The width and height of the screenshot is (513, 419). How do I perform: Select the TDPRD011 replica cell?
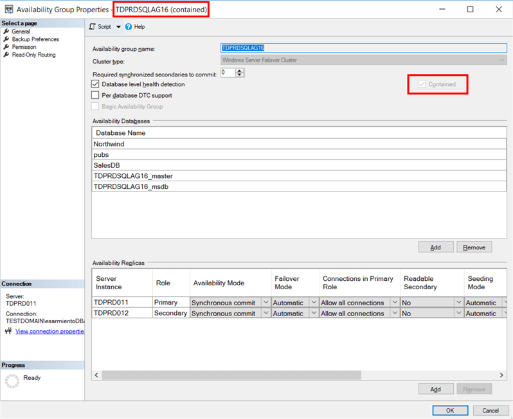point(122,302)
